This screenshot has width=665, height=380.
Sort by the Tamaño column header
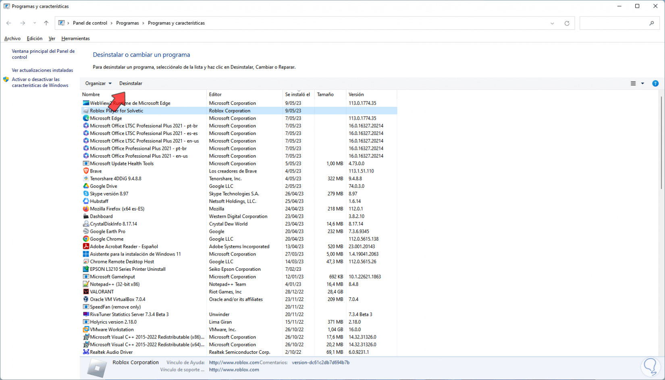(330, 95)
